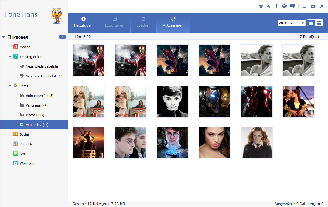Screen dimensions: 328x207
Task: Click the Löschen trash button
Action: [x=143, y=22]
